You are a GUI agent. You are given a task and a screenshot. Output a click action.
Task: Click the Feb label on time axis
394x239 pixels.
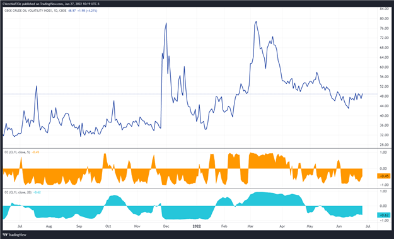(224, 226)
